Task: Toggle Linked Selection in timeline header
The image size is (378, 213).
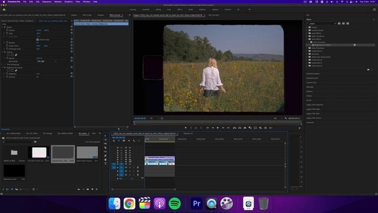Action: tap(123, 141)
